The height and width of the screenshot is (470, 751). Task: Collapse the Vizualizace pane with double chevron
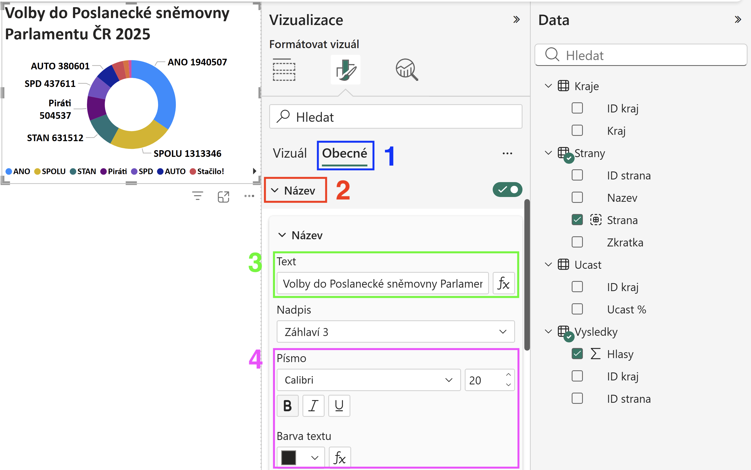coord(517,20)
